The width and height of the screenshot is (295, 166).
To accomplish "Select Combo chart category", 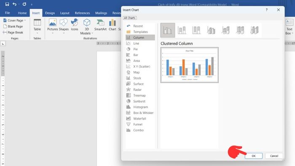I will click(x=140, y=130).
